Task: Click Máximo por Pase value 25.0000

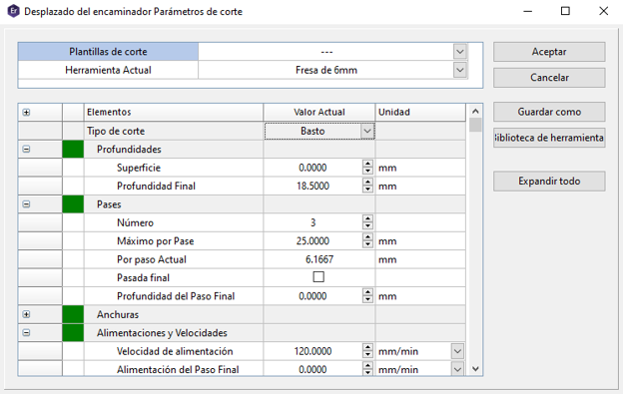Action: (313, 240)
